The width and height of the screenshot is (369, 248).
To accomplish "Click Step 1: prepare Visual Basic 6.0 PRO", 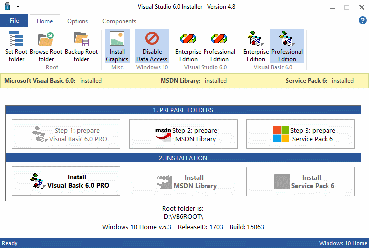I will (x=66, y=134).
